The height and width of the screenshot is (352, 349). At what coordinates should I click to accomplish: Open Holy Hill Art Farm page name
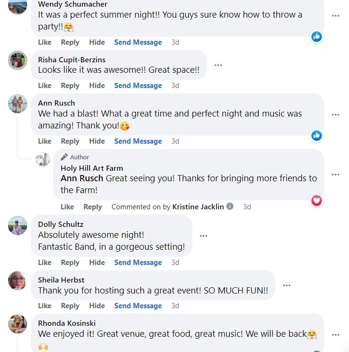[x=92, y=168]
